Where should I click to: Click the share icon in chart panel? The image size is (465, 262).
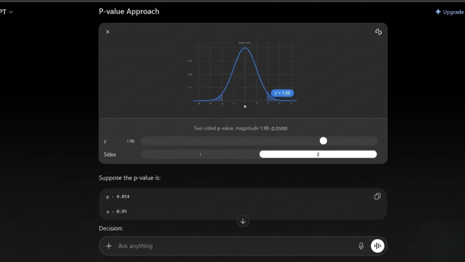378,32
